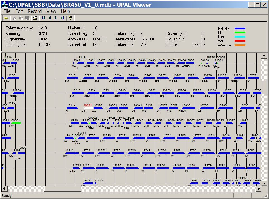Jump to the first record icon
The image size is (269, 199).
point(43,18)
